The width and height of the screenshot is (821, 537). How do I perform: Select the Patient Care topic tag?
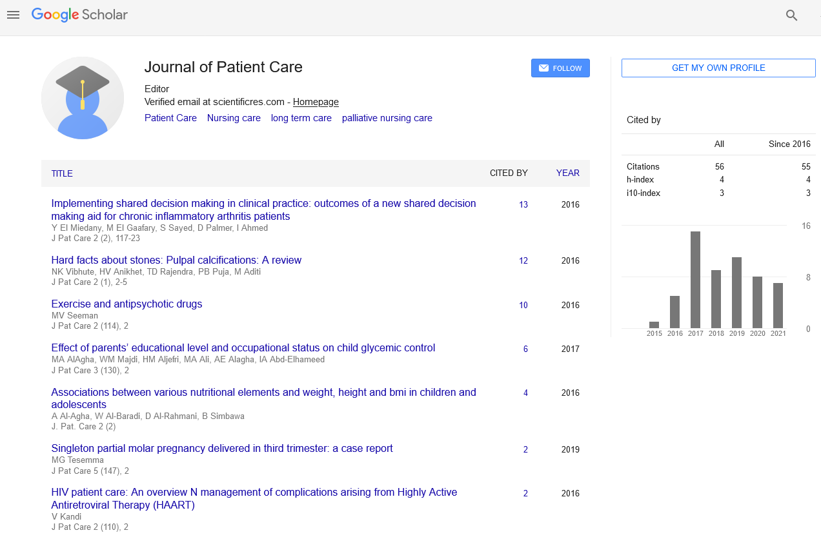click(170, 118)
